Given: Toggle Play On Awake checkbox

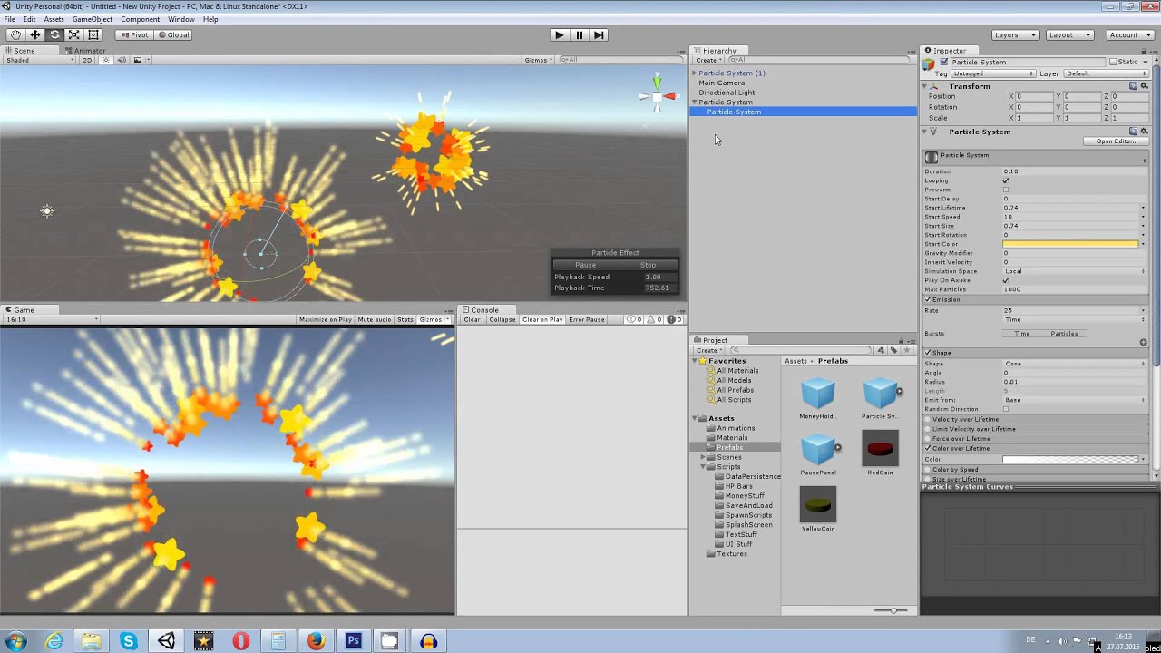Looking at the screenshot, I should [x=1006, y=280].
